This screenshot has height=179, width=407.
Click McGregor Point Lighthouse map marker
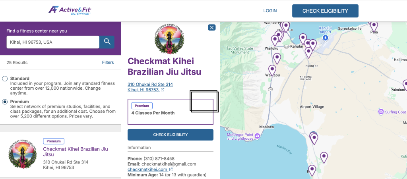tap(257, 137)
